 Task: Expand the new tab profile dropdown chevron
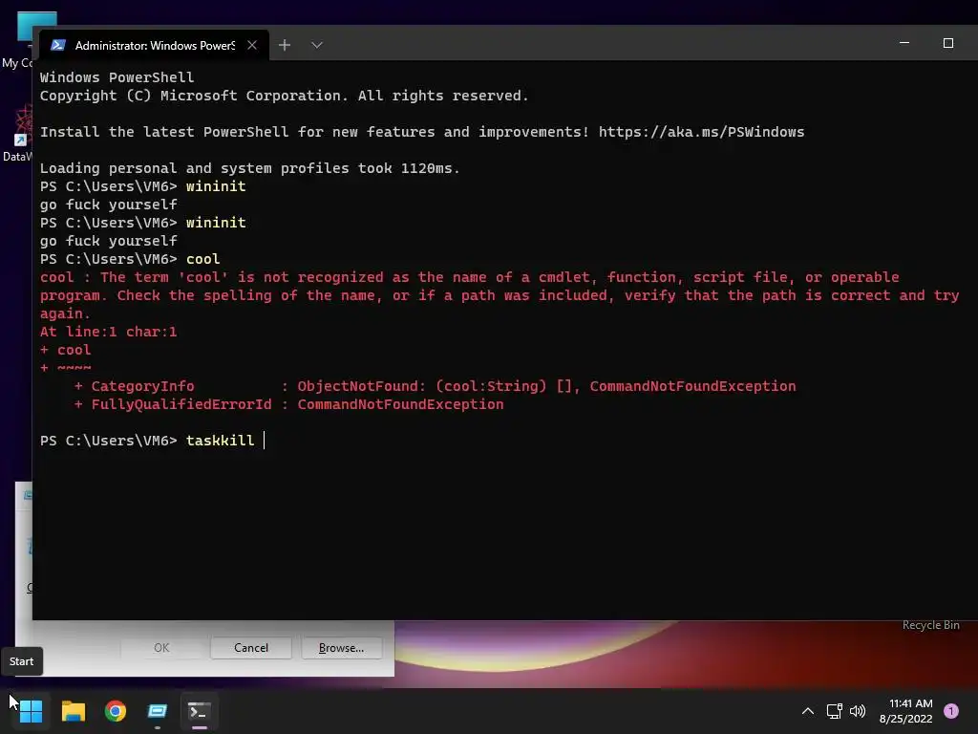coord(317,45)
